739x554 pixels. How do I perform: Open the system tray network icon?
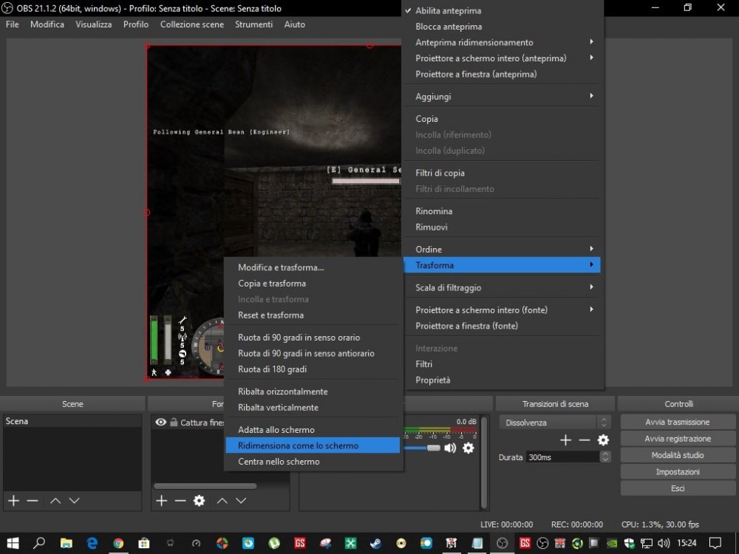point(647,543)
